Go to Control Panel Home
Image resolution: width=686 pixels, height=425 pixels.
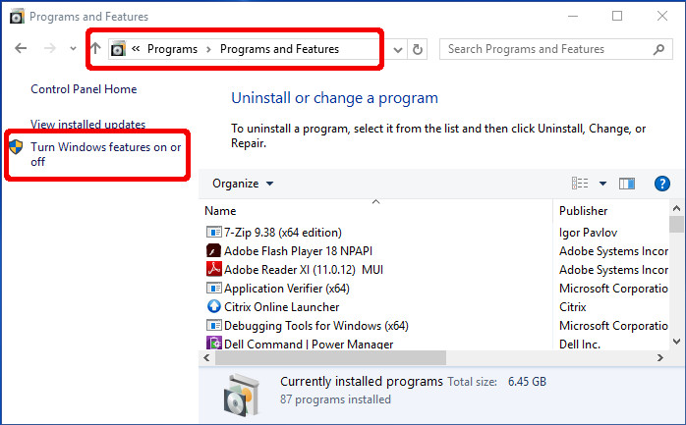point(84,89)
